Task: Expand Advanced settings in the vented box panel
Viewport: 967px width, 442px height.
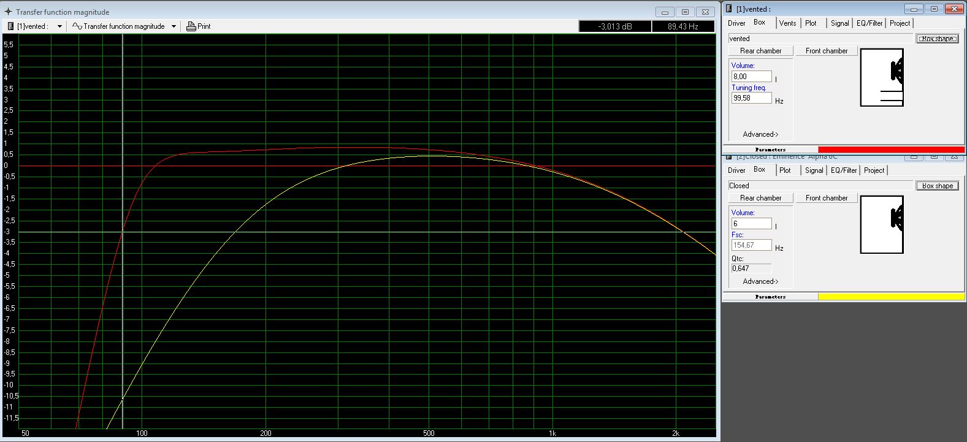Action: point(760,134)
